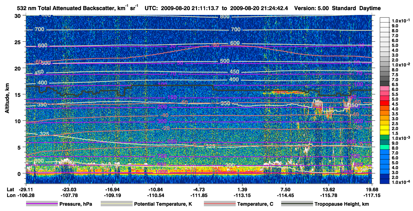Click the latitude value '-23.03'
The width and height of the screenshot is (413, 211).
click(x=69, y=189)
